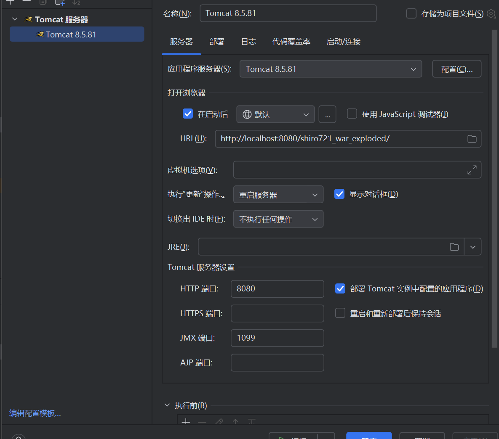This screenshot has width=499, height=439.
Task: Click the sort configurations icon
Action: 76,3
